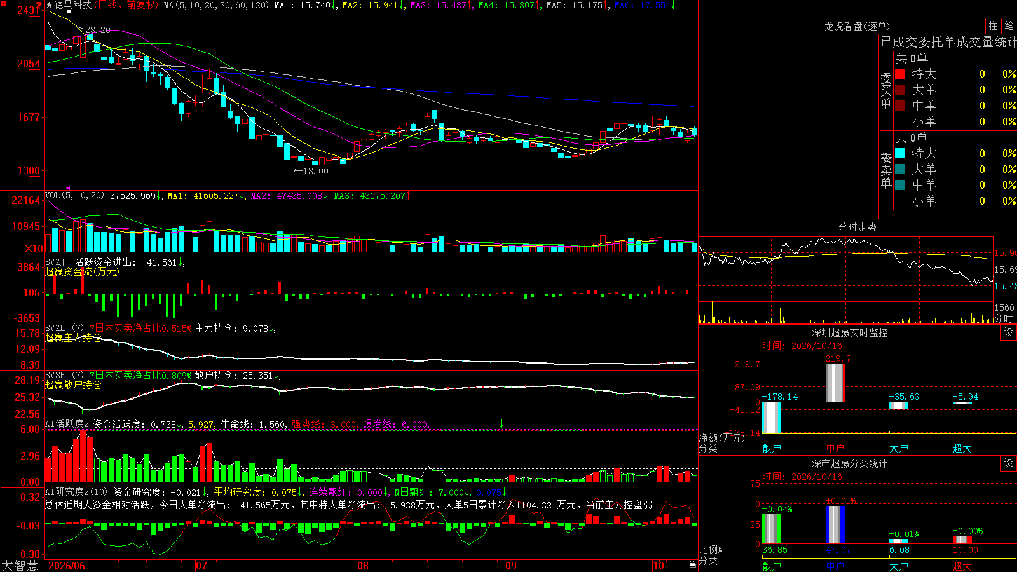Select the AI活跃度2 indicator label
Image resolution: width=1017 pixels, height=572 pixels.
point(67,424)
